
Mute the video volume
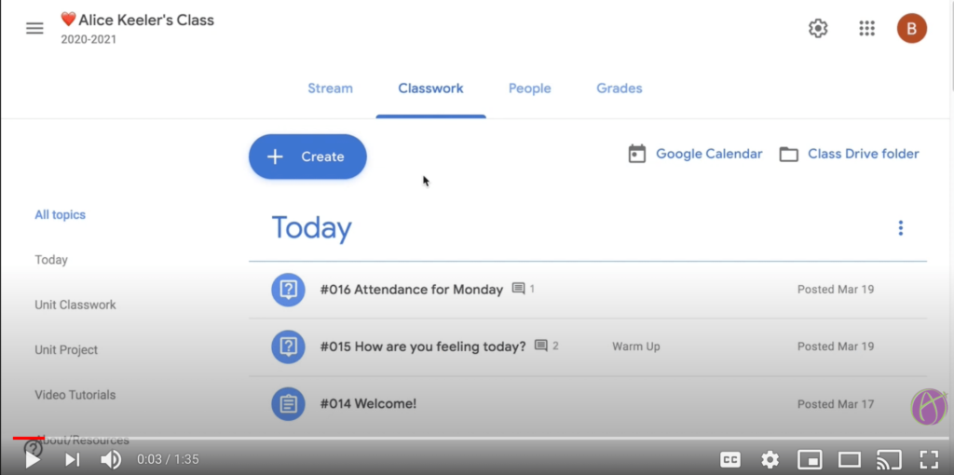pos(111,459)
